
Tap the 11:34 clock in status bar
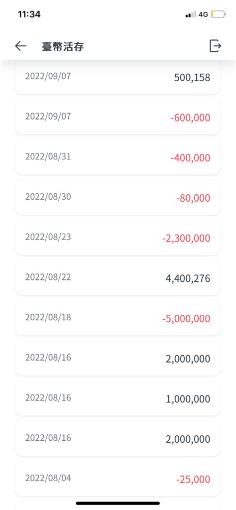(x=29, y=14)
